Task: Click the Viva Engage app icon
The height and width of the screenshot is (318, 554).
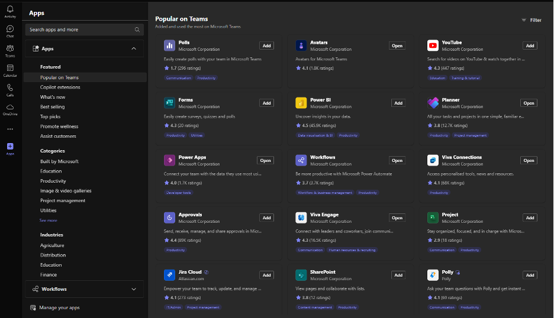Action: [301, 218]
